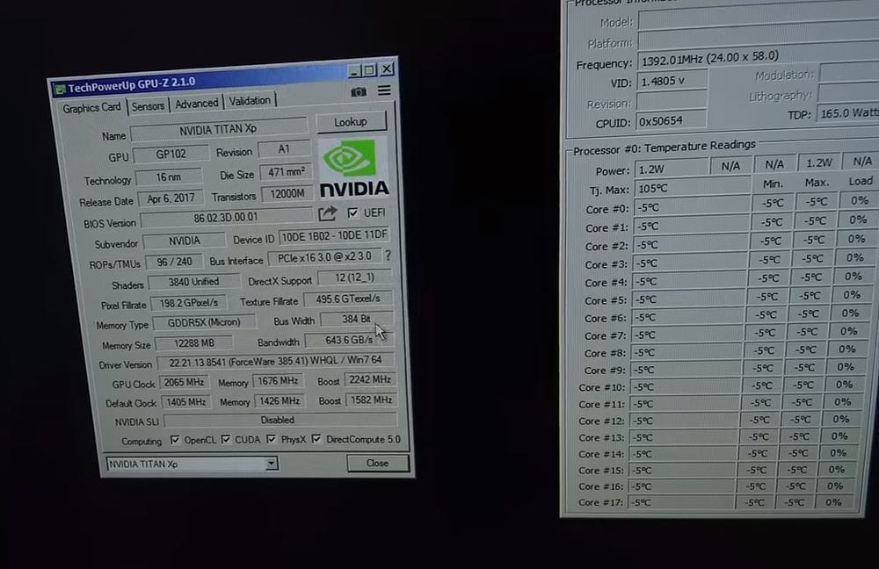
Task: Click the CPUID value 0x50654
Action: [x=671, y=120]
